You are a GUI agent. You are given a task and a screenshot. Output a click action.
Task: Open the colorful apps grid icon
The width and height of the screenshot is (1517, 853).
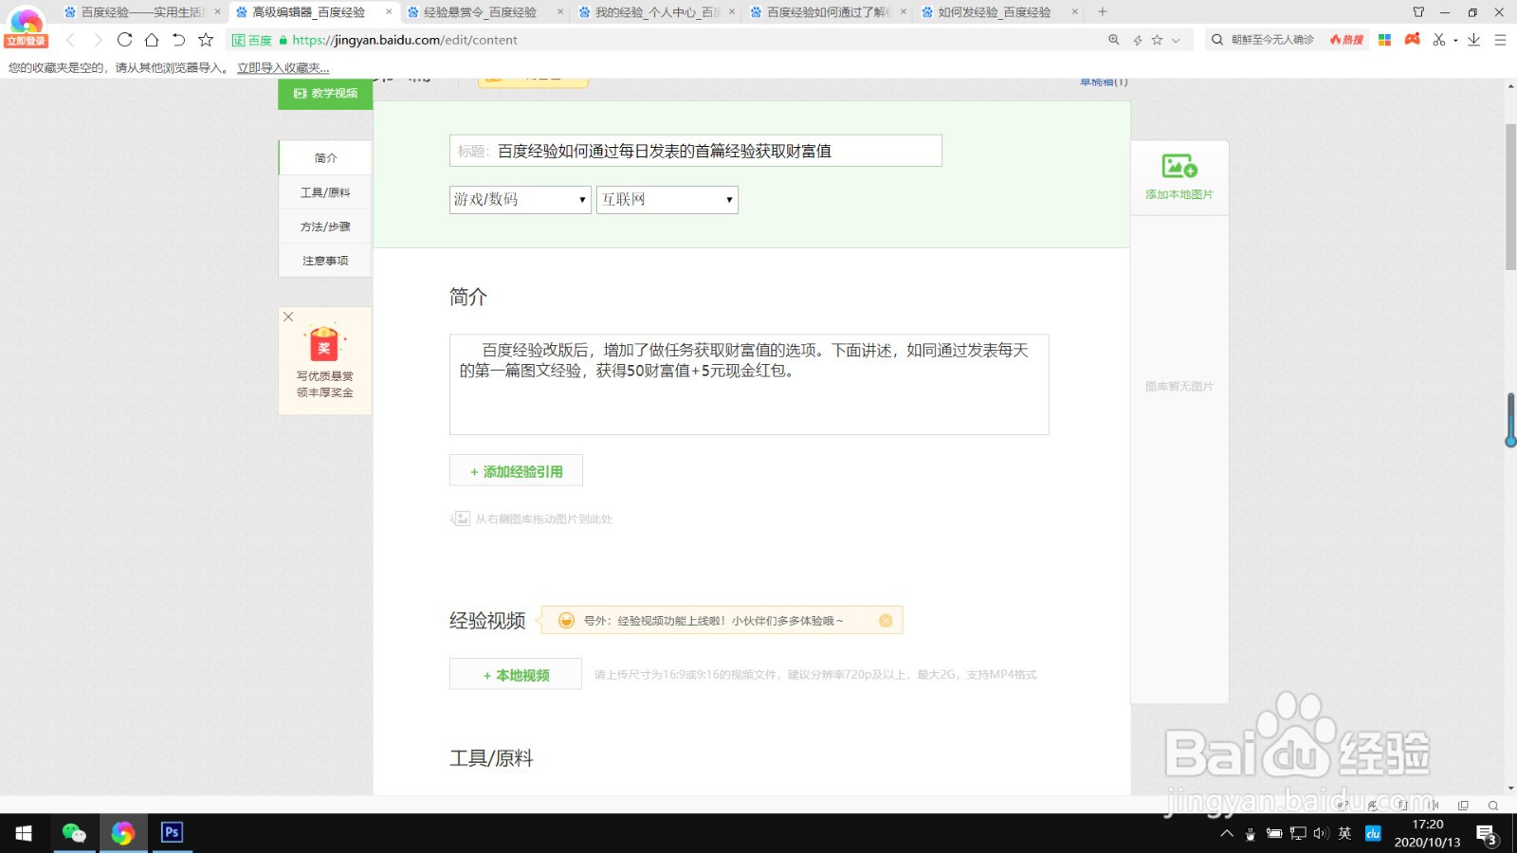point(1385,40)
